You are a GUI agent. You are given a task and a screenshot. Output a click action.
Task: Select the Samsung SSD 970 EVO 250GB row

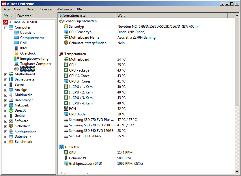point(146,125)
